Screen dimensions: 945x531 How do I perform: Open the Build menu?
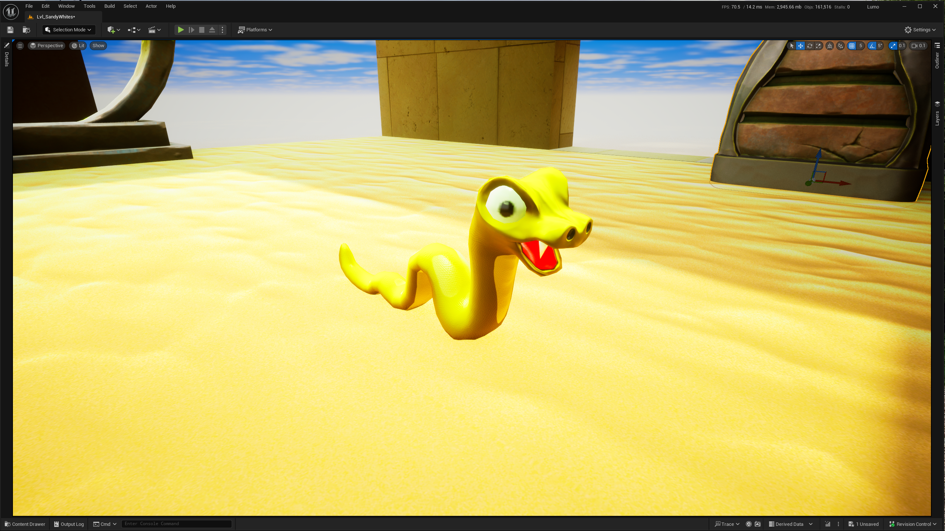click(109, 6)
